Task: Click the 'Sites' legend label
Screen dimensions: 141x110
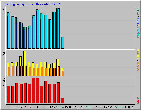Action: 138,67
